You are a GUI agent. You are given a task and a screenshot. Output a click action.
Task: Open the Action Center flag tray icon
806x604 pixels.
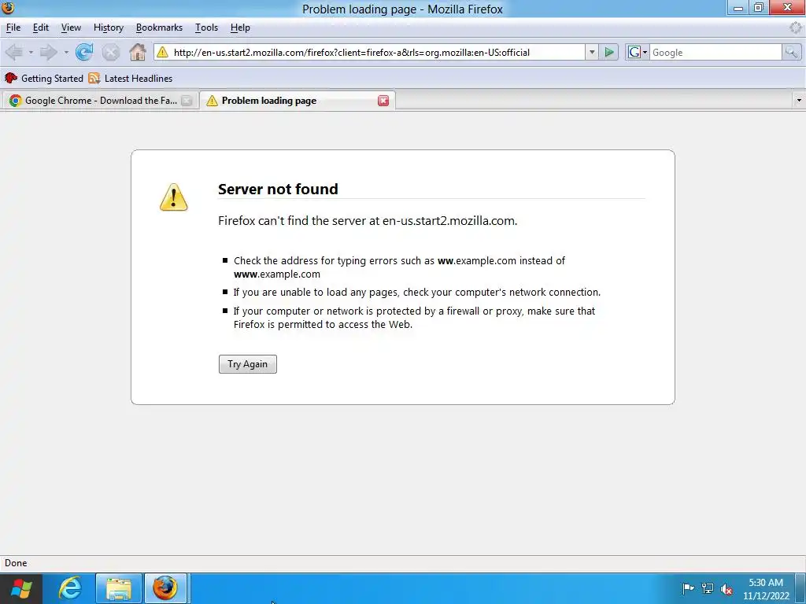point(688,588)
